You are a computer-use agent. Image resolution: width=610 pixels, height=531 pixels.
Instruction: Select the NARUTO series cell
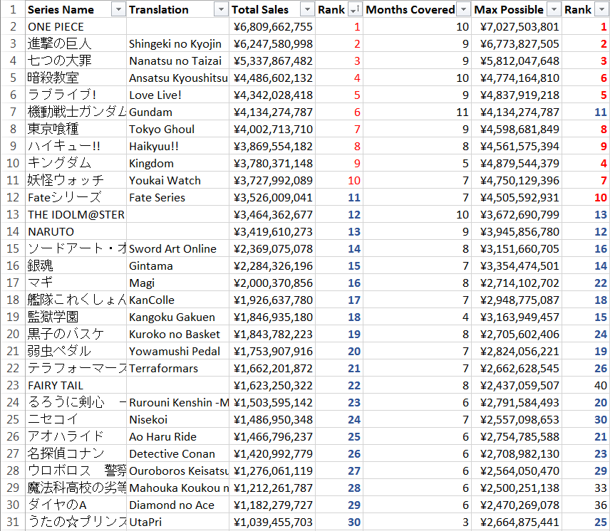pyautogui.click(x=76, y=232)
